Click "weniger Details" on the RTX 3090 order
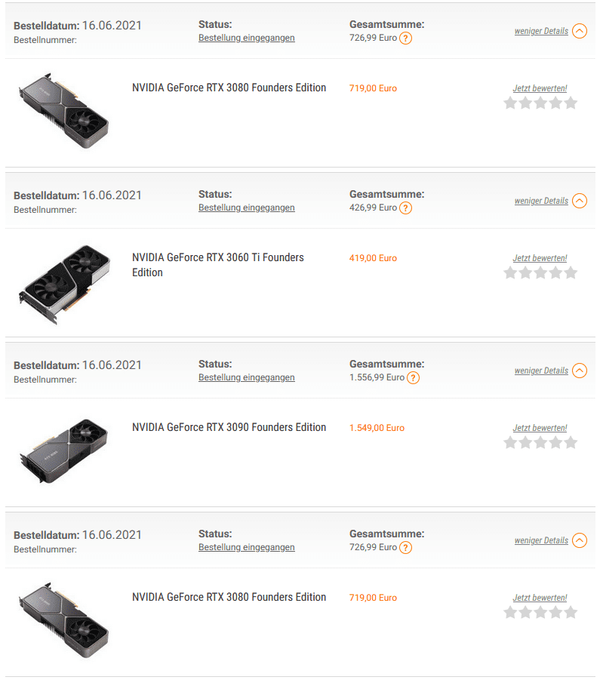Image resolution: width=603 pixels, height=680 pixels. (x=541, y=371)
